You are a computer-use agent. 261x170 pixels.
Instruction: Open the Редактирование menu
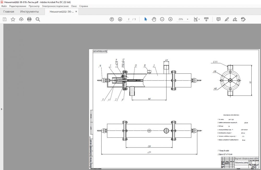[x=18, y=6]
